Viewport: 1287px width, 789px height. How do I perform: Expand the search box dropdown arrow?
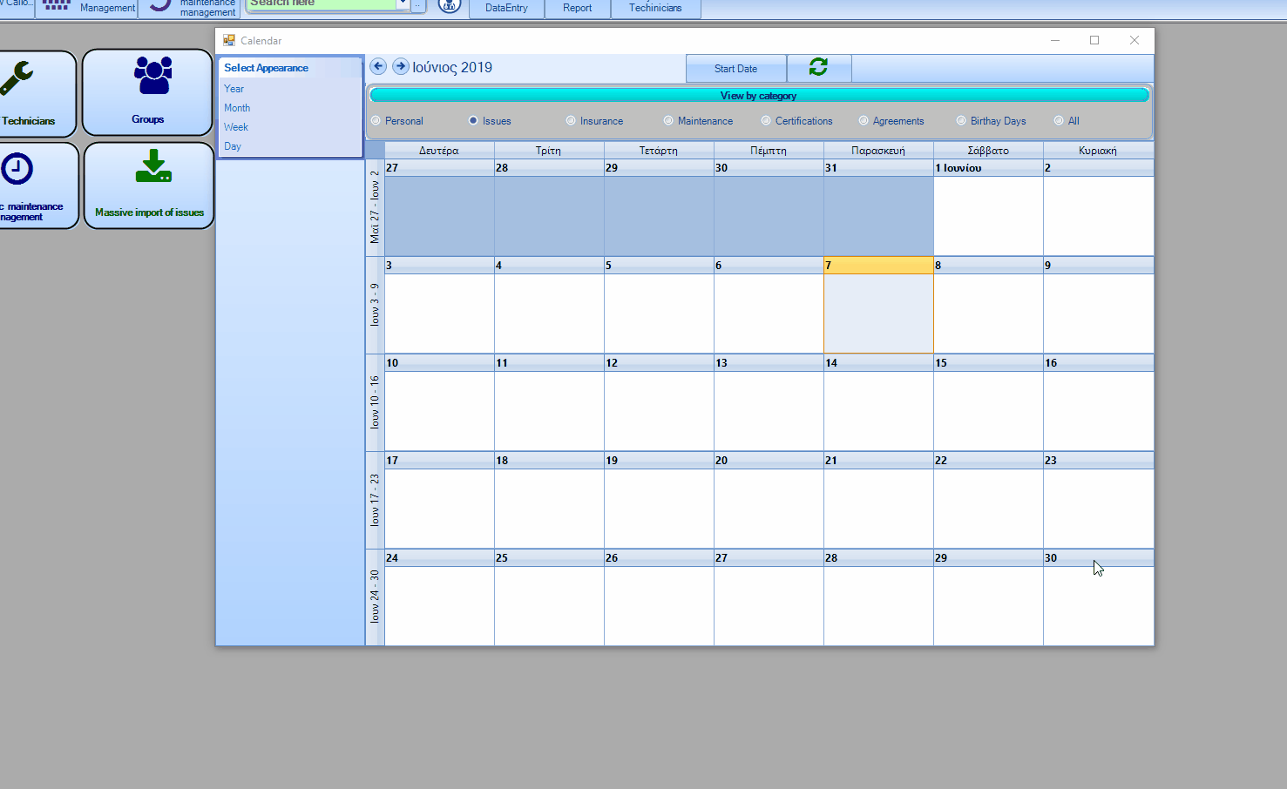tap(403, 4)
